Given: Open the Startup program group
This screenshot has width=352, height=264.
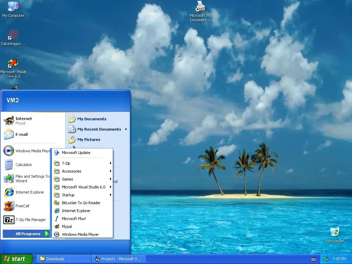Looking at the screenshot, I should (82, 195).
